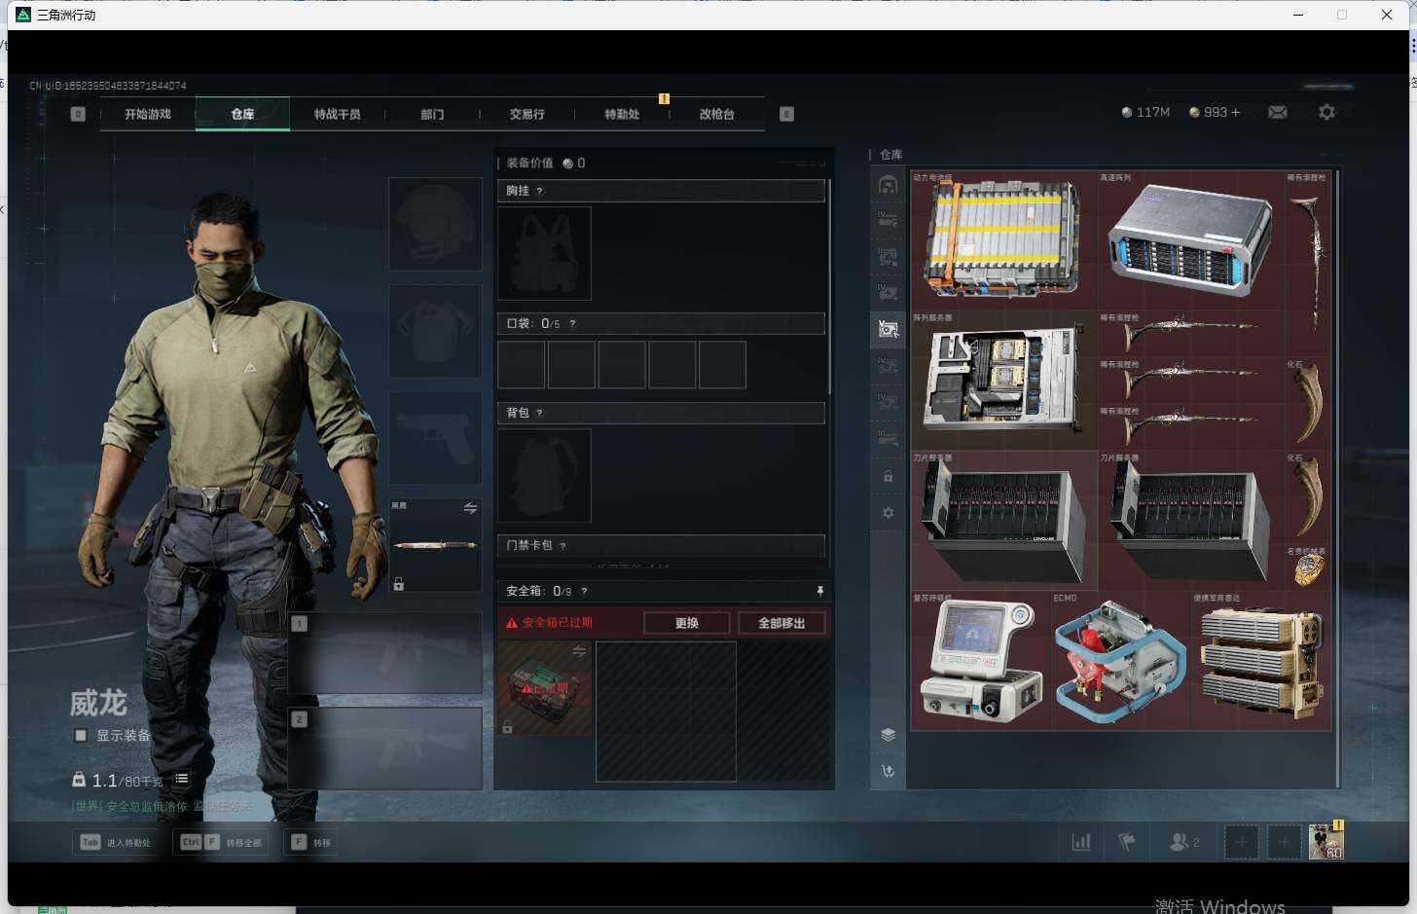The height and width of the screenshot is (914, 1417).
Task: Select primary weapon slot 2
Action: point(385,748)
